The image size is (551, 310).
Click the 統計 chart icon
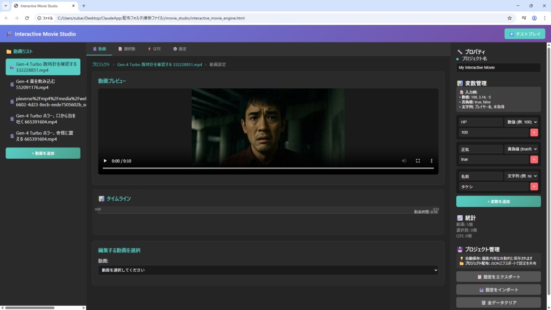pos(460,218)
